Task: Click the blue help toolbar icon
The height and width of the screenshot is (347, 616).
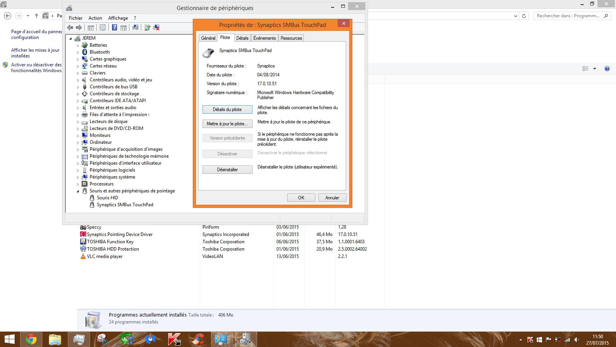Action: (114, 27)
